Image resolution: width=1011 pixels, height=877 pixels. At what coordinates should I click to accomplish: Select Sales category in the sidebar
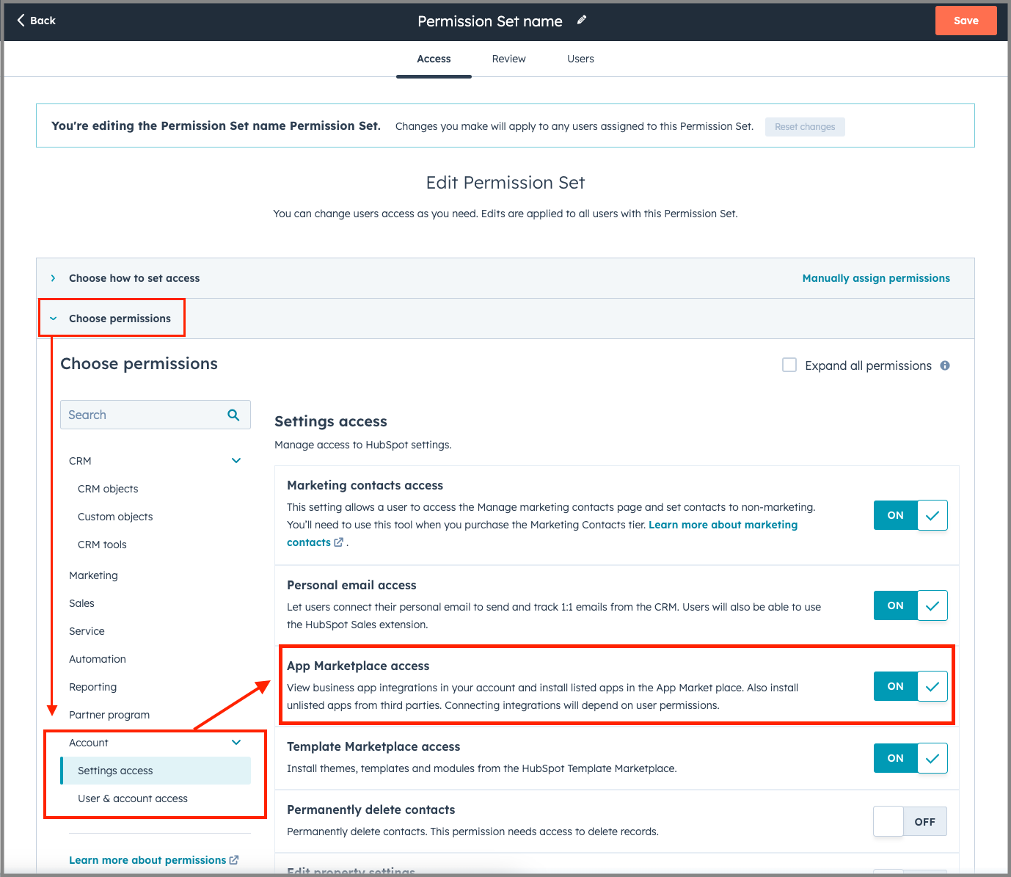[81, 603]
